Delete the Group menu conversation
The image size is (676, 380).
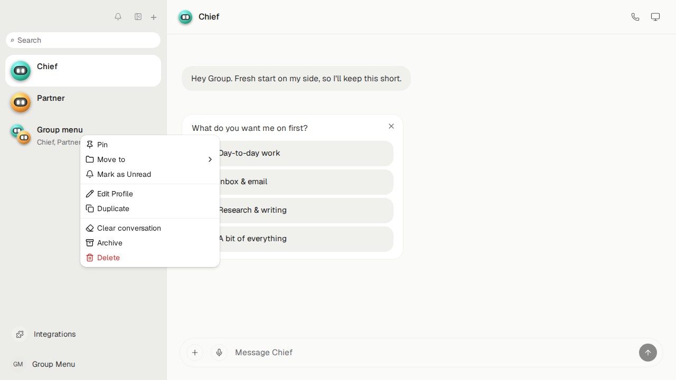click(x=150, y=258)
